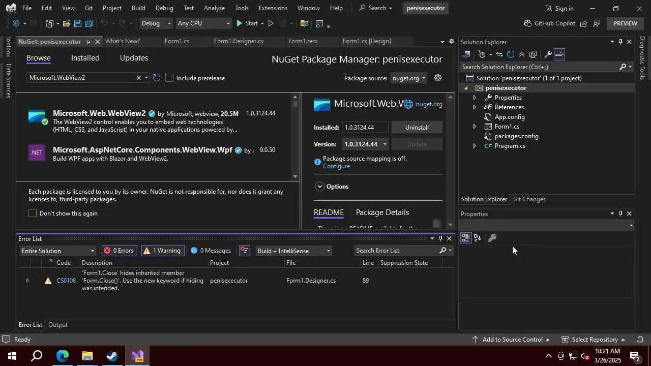Switch to the Installed packages tab
Viewport: 651px width, 366px height.
click(85, 58)
